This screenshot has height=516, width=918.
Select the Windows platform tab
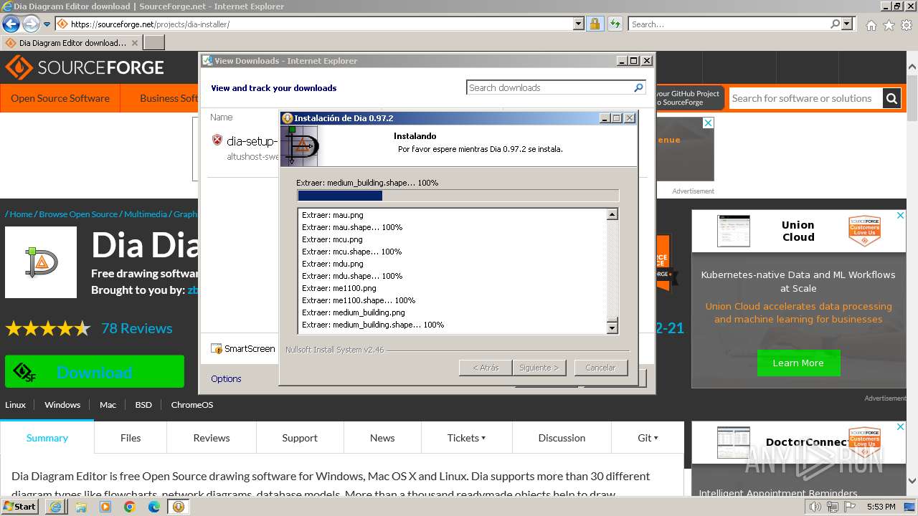[62, 405]
